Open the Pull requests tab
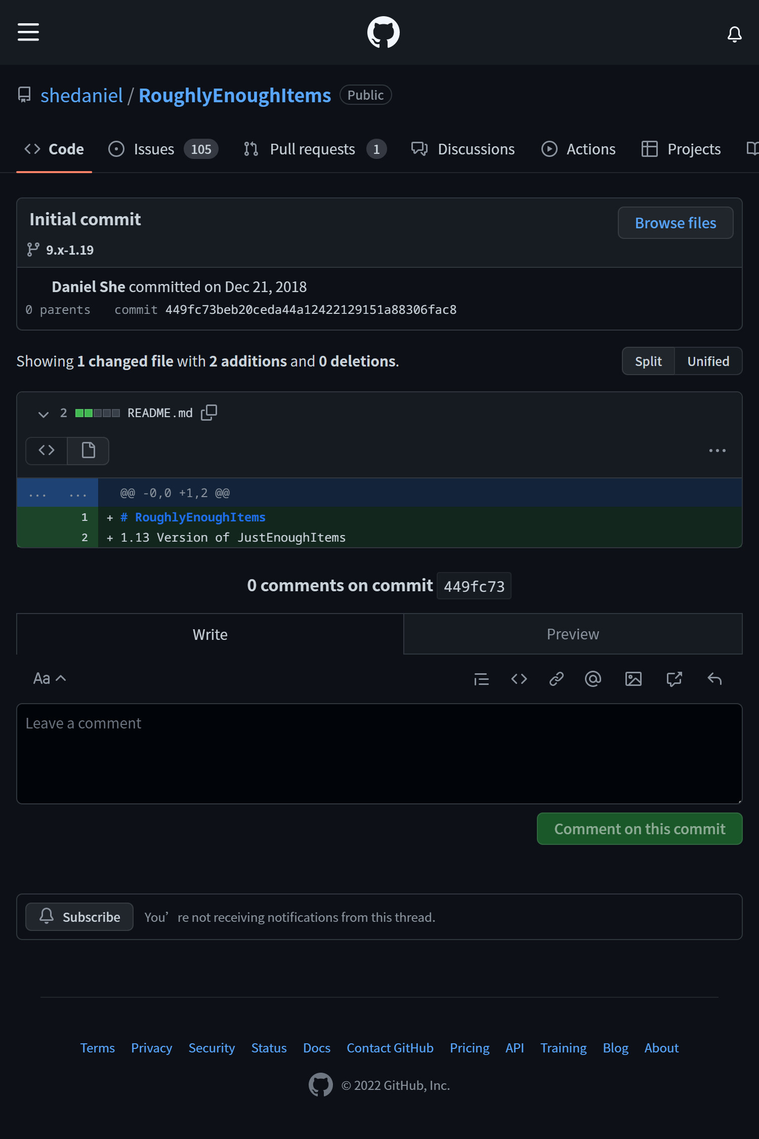 314,149
